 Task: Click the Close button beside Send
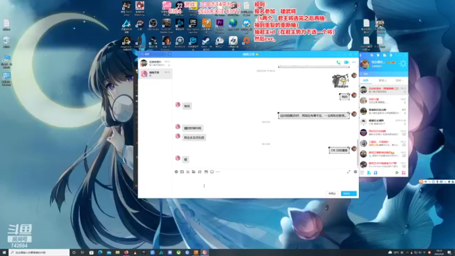click(x=332, y=193)
